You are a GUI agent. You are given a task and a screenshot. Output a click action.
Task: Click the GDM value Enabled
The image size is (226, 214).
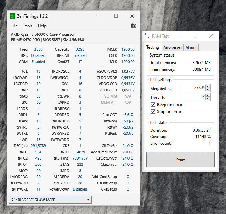pyautogui.click(x=38, y=62)
